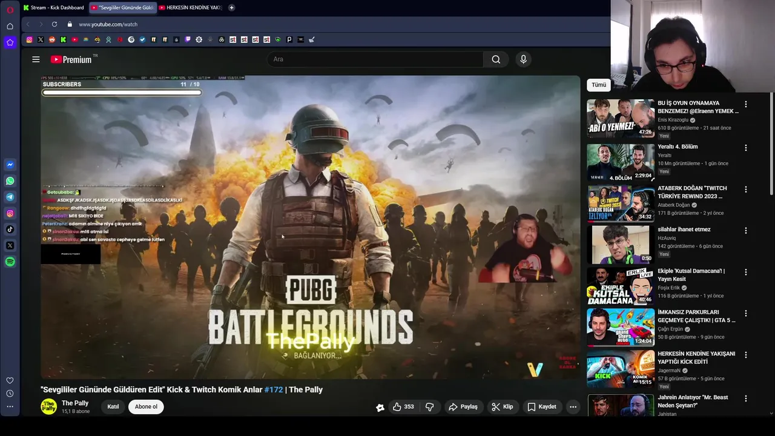Create a clip with Klip button

pyautogui.click(x=502, y=407)
